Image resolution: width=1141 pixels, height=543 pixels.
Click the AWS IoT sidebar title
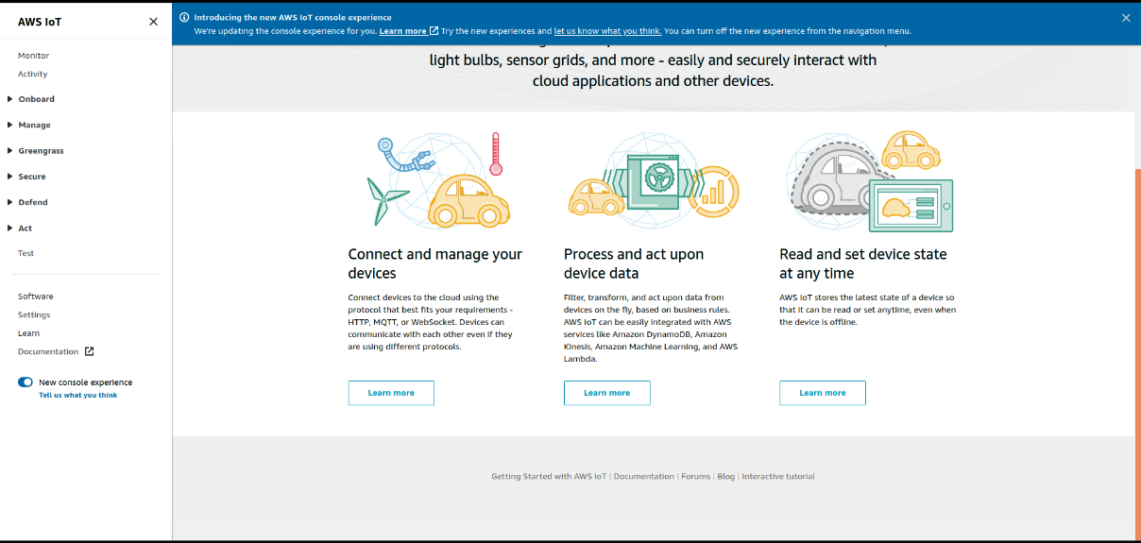click(x=40, y=22)
